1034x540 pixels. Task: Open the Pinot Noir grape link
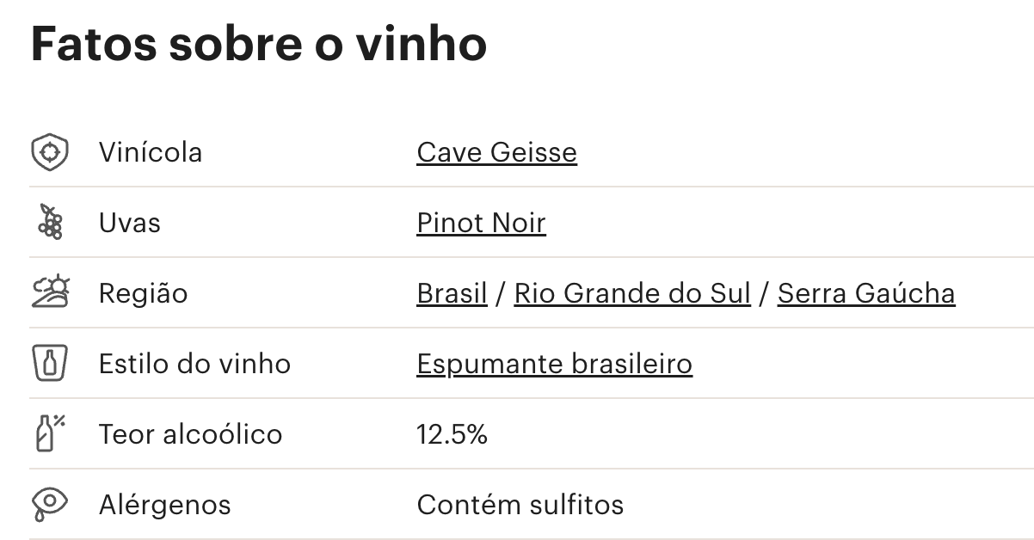click(x=481, y=223)
